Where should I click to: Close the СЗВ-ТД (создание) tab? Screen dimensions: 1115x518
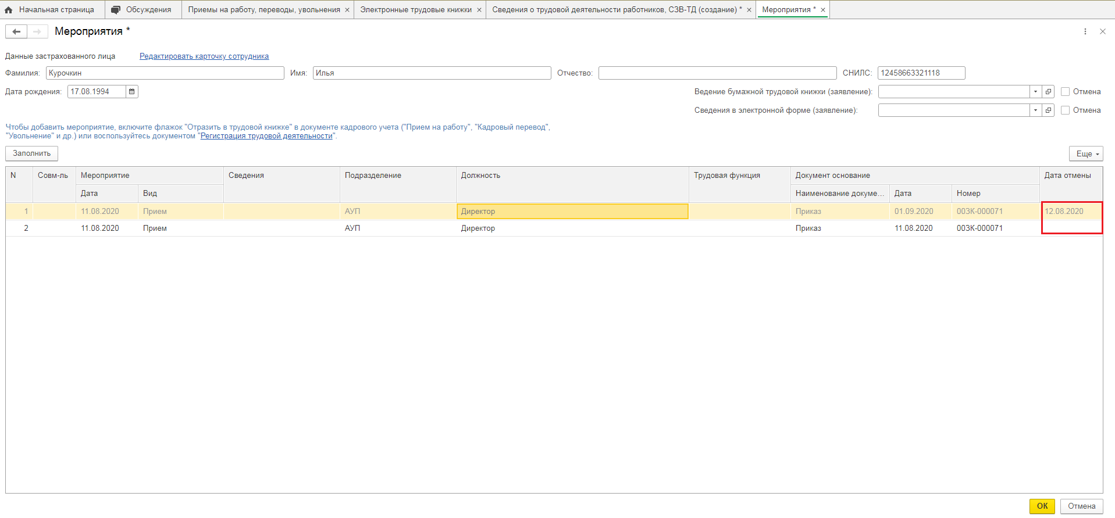coord(749,10)
